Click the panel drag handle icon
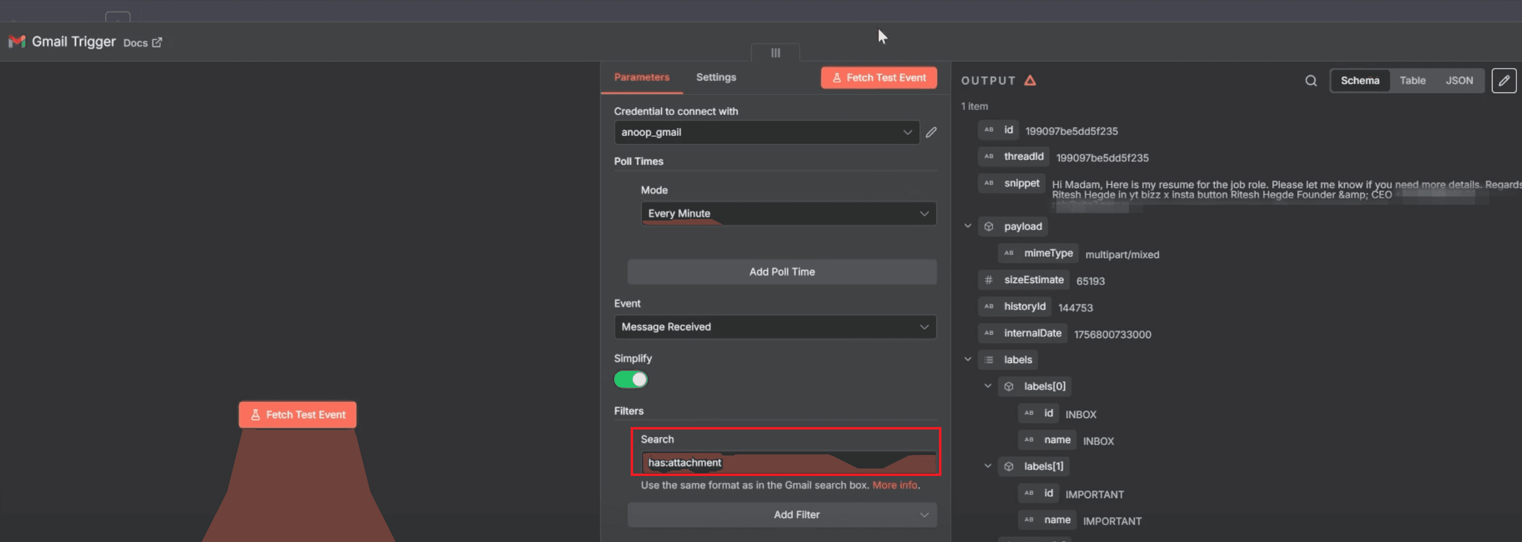The image size is (1522, 542). point(775,52)
